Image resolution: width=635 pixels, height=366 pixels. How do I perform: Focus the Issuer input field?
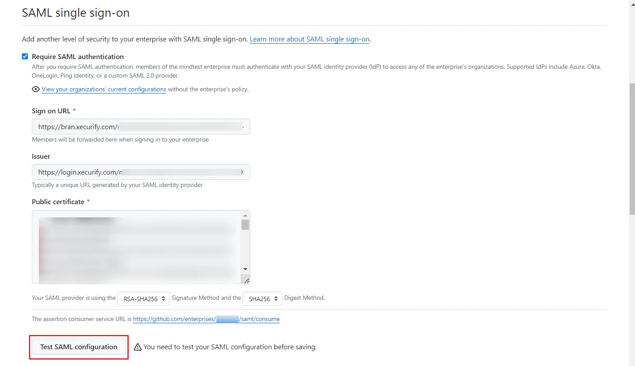coord(141,172)
